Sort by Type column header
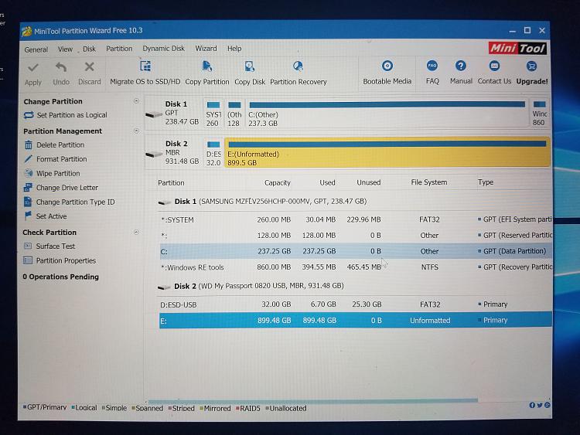 (x=486, y=182)
